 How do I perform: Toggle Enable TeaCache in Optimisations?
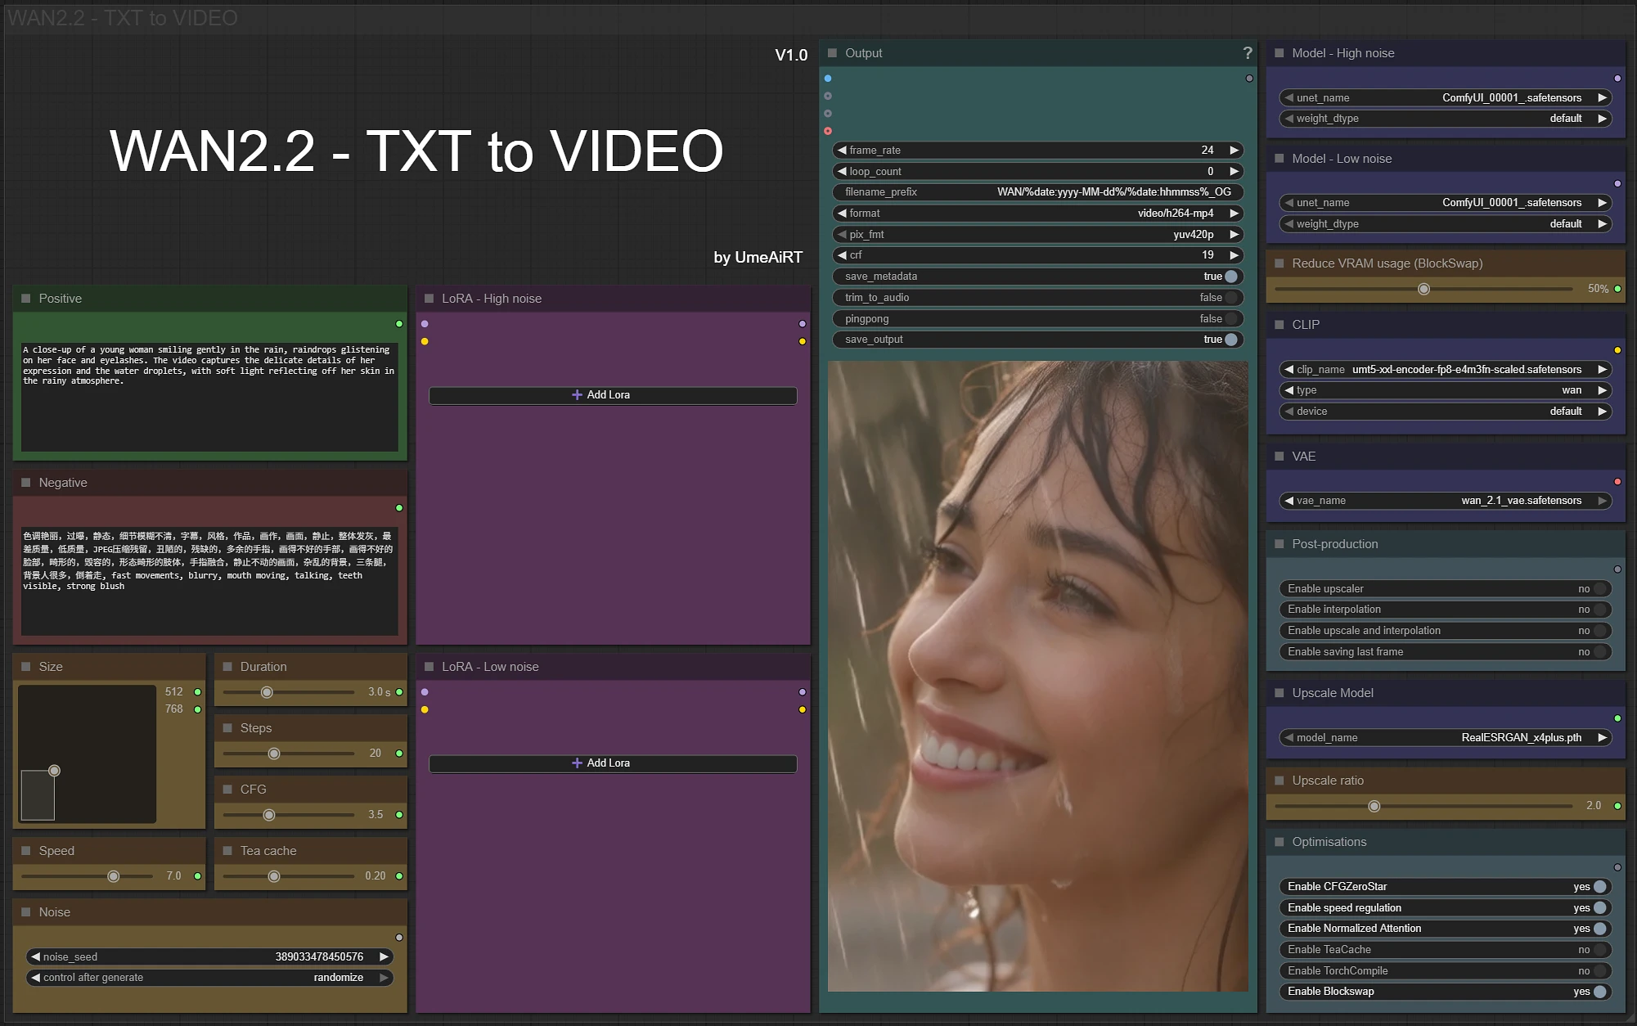tap(1599, 950)
